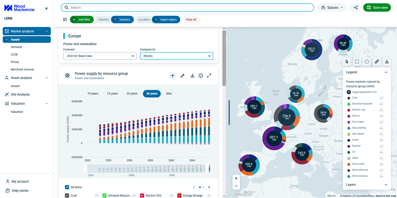This screenshot has width=397, height=198.
Task: Select the map pointer tool
Action: (347, 62)
